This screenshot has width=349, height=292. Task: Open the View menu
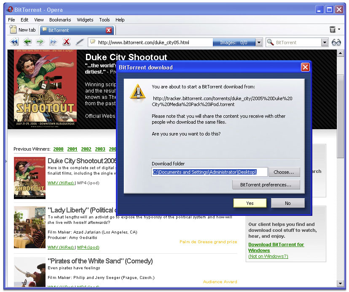click(39, 20)
